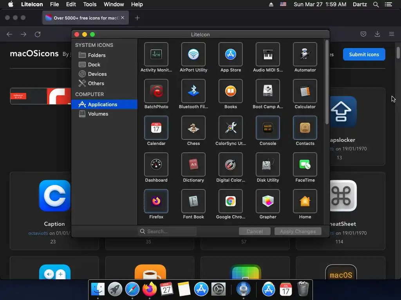The width and height of the screenshot is (401, 300).
Task: Open Others category in sidebar
Action: tap(104, 84)
